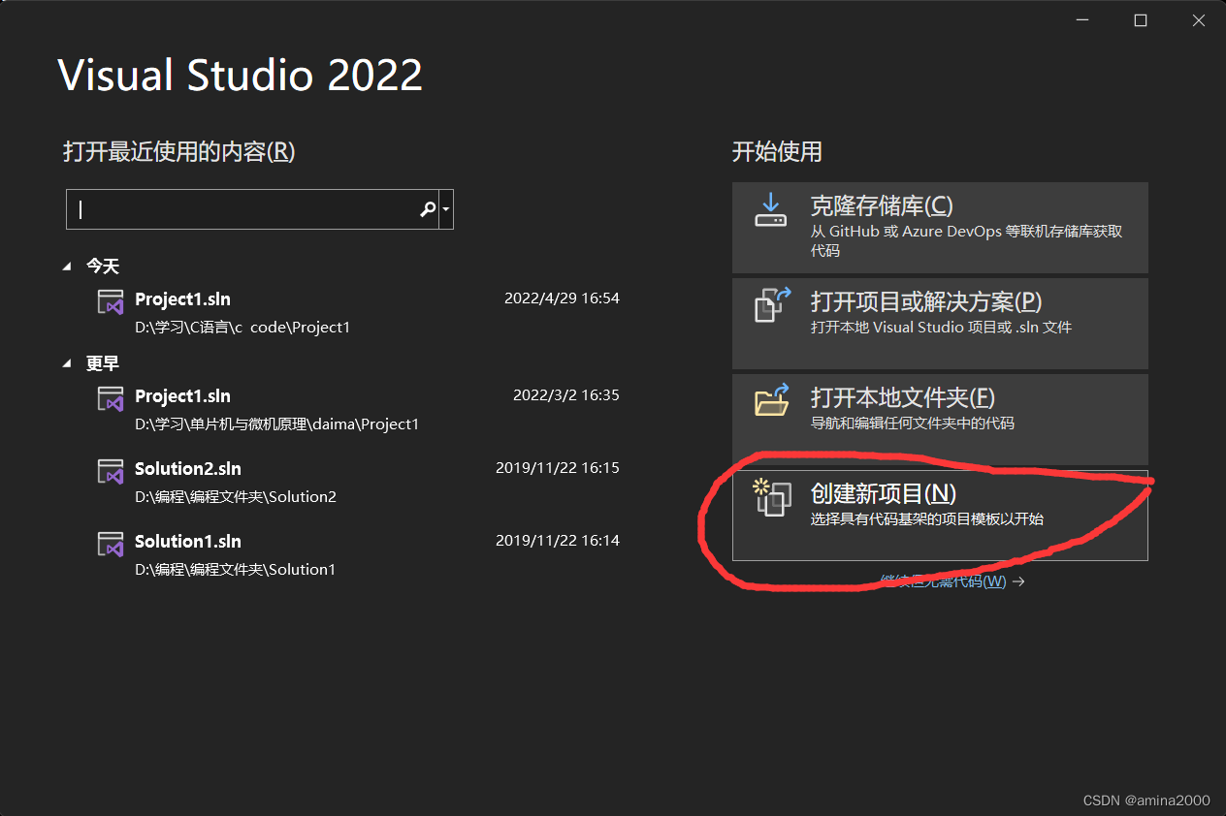Click the path D:\编程\编程文件夹\Solution2
The width and height of the screenshot is (1226, 816).
tap(236, 497)
